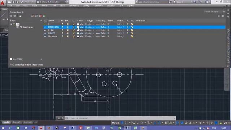Screen dimensions: 231x130
Task: Collapse the All filter tree node
Action: coord(11,24)
